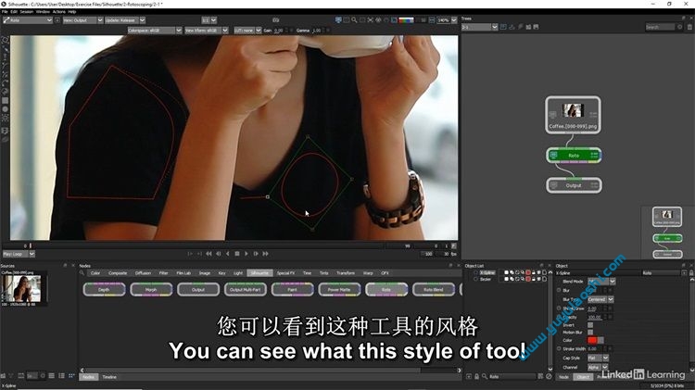This screenshot has width=695, height=390.
Task: Click the Object tab in the Object panel
Action: click(x=583, y=377)
